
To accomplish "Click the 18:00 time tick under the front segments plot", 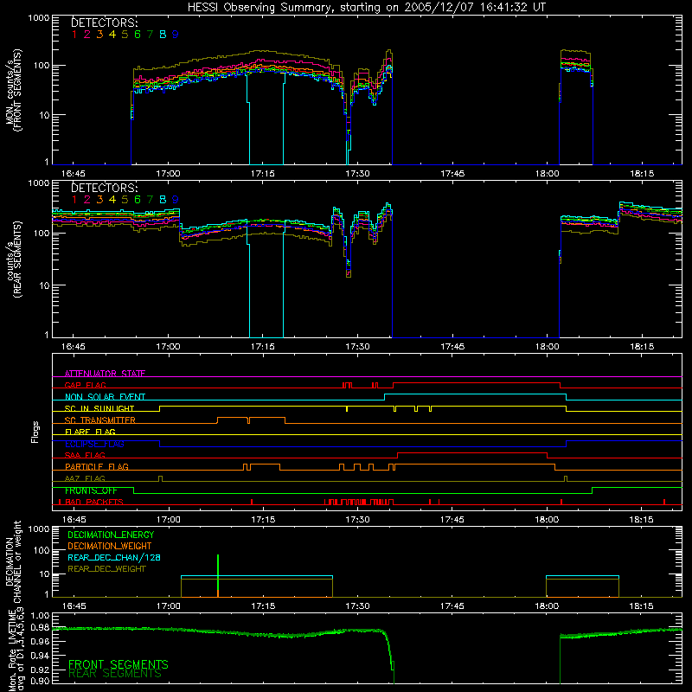I will coord(548,174).
